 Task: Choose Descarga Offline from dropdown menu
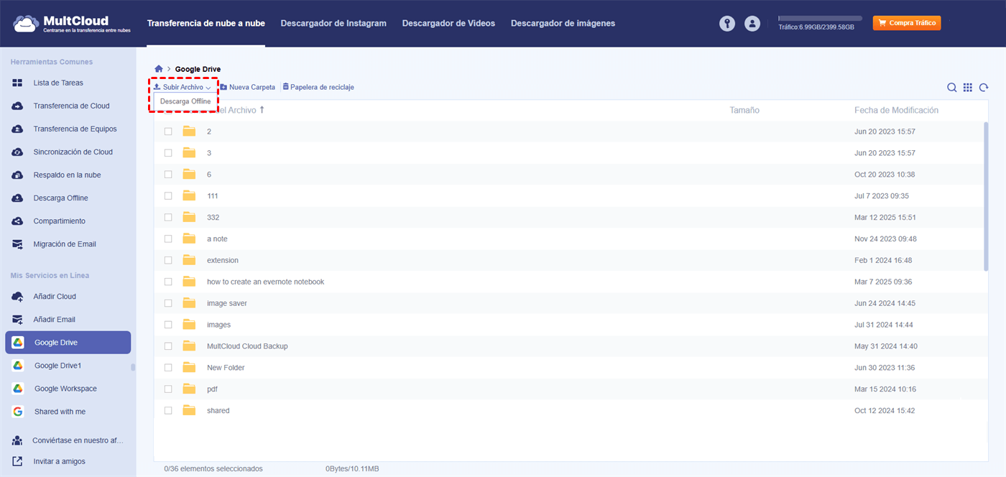(185, 102)
